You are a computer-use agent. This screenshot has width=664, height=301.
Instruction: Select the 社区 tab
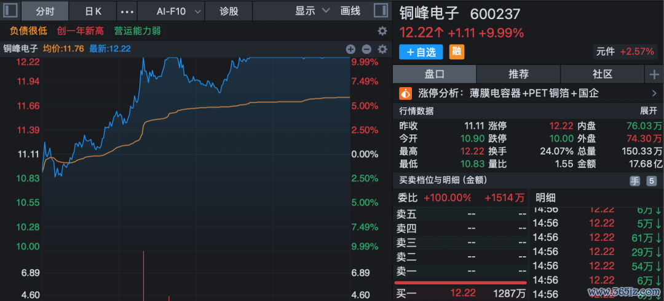tap(602, 75)
